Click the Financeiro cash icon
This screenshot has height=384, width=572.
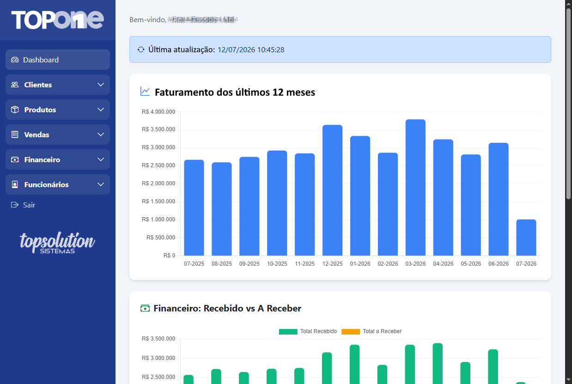[15, 159]
